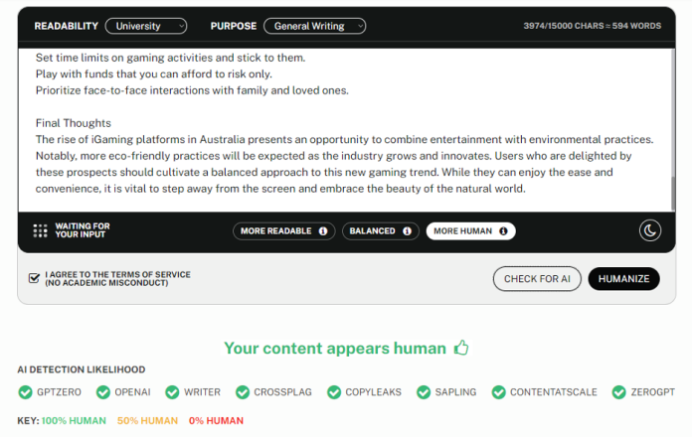The height and width of the screenshot is (437, 692).
Task: Select the More Readable mode
Action: [x=283, y=231]
